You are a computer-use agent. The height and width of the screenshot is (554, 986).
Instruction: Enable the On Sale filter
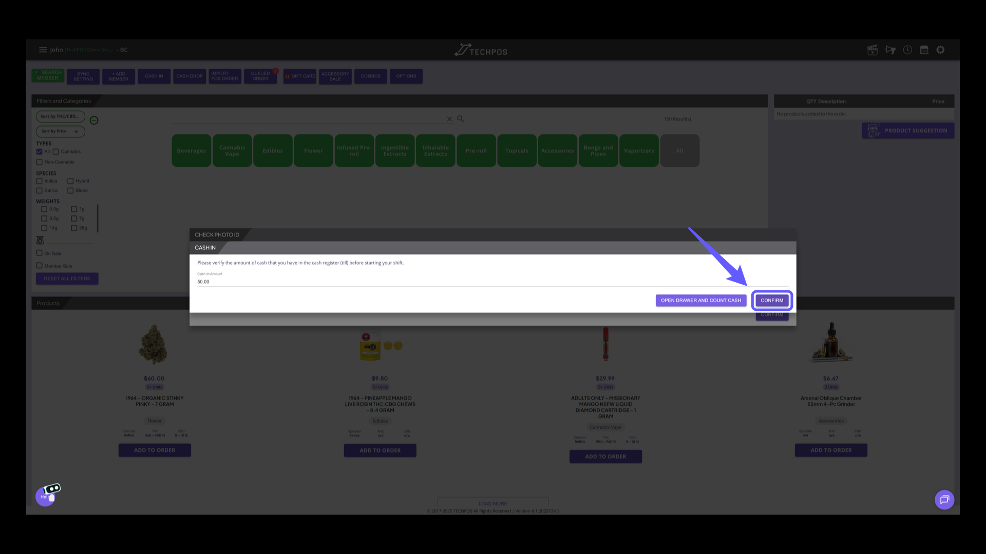(x=40, y=253)
